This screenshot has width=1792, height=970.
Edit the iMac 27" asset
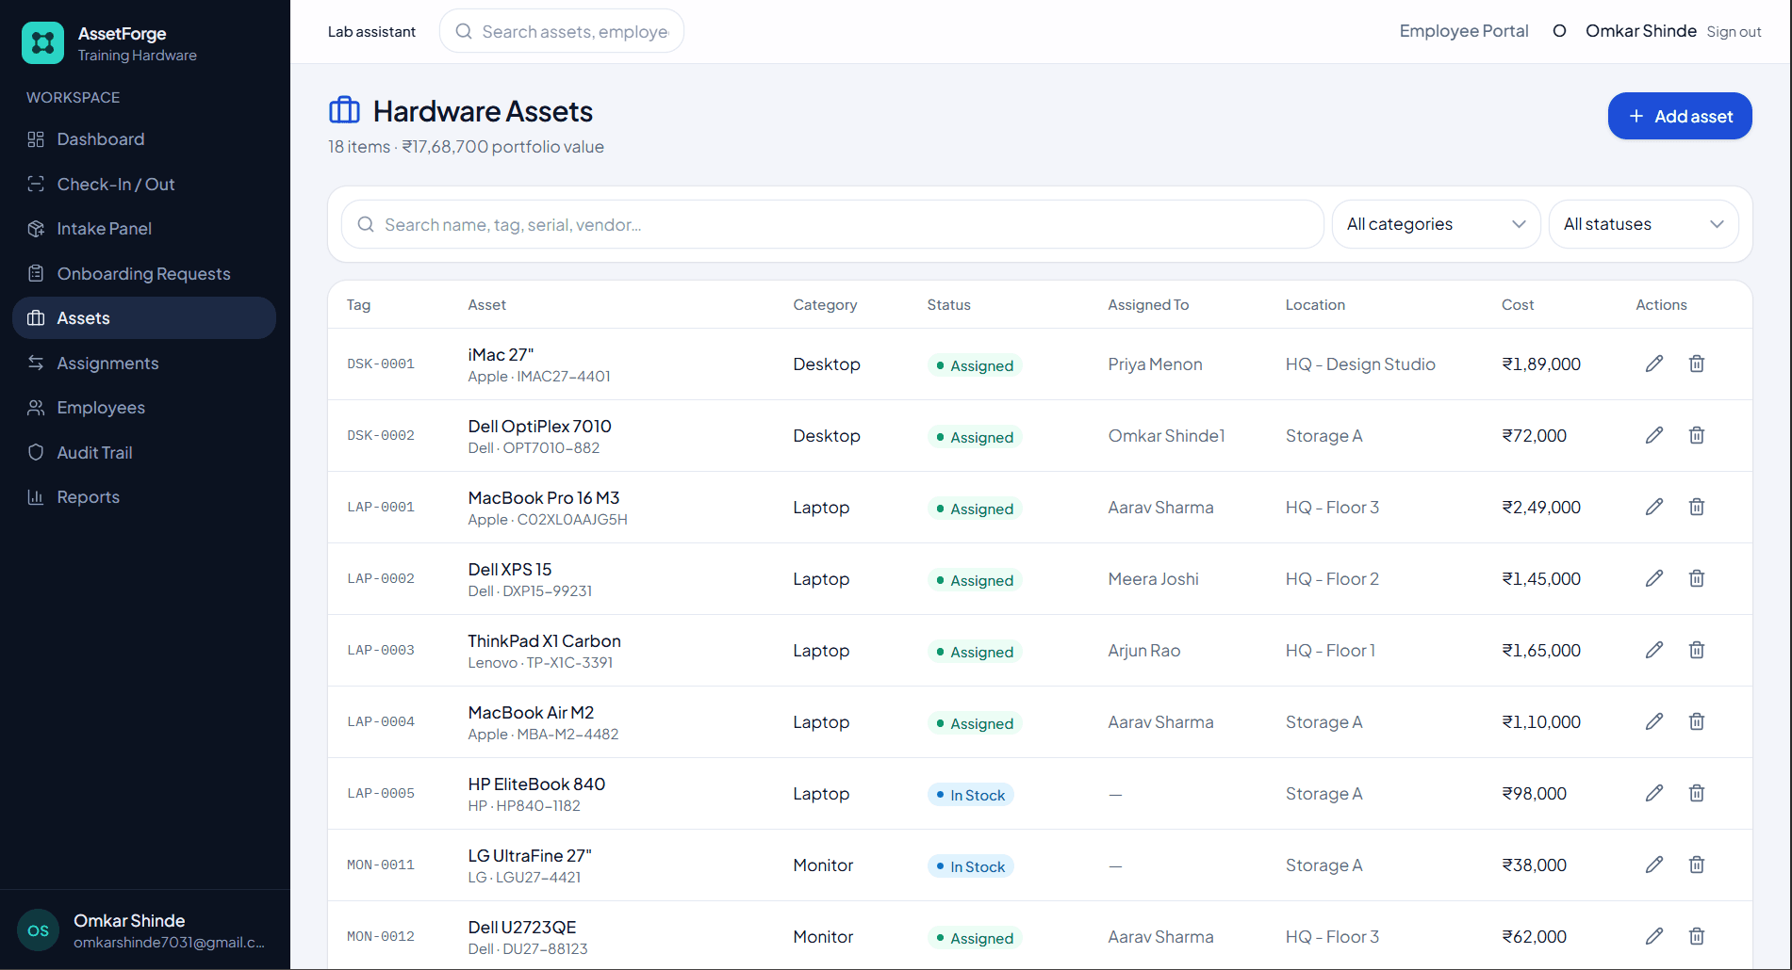[1654, 364]
